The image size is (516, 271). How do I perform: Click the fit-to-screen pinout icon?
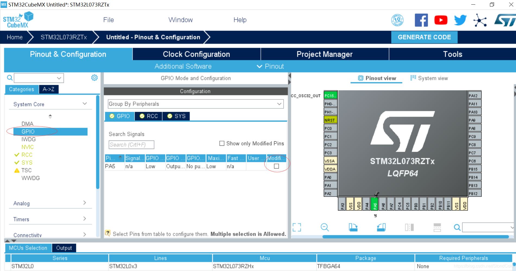(297, 227)
